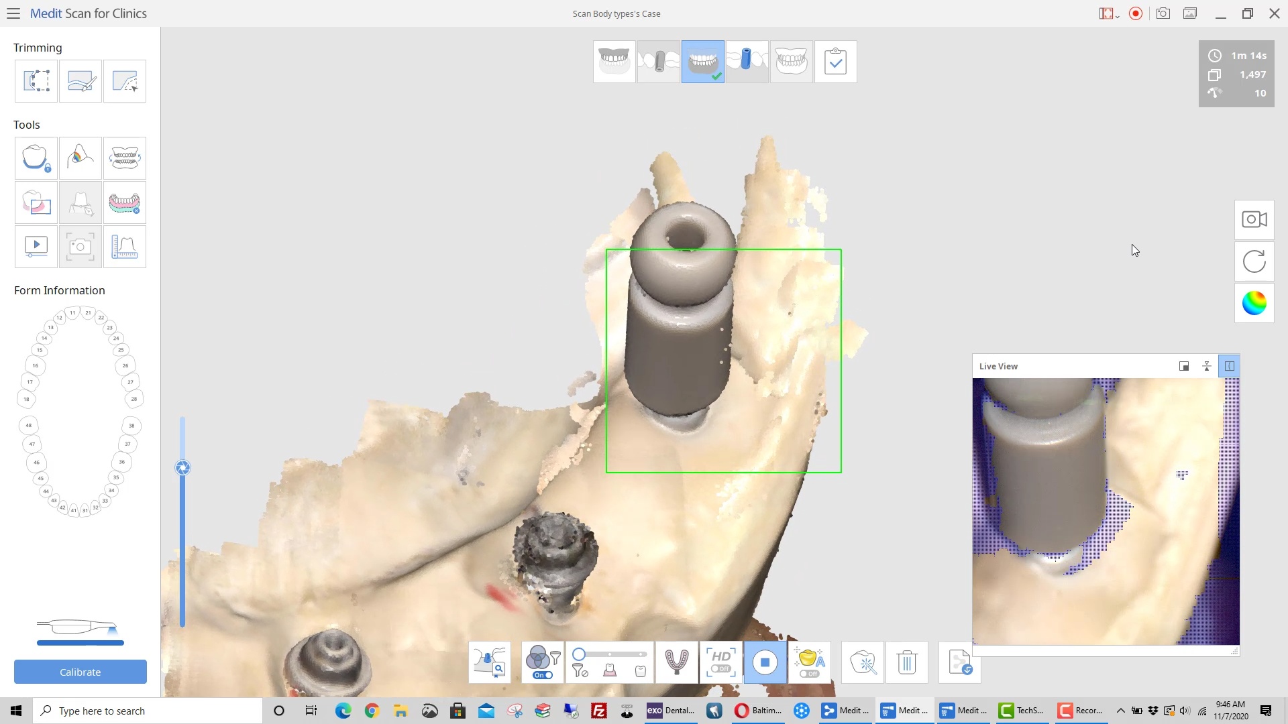
Task: Open the hamburger main menu
Action: tap(13, 13)
